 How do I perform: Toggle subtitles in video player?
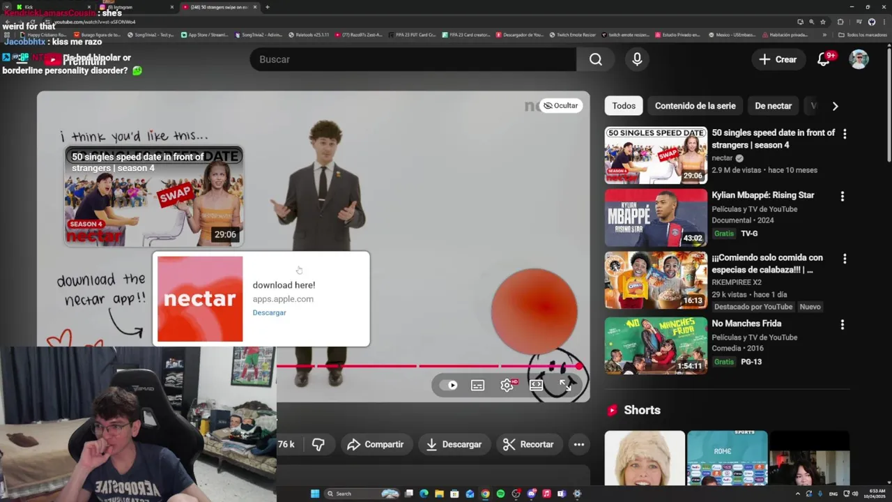point(477,385)
